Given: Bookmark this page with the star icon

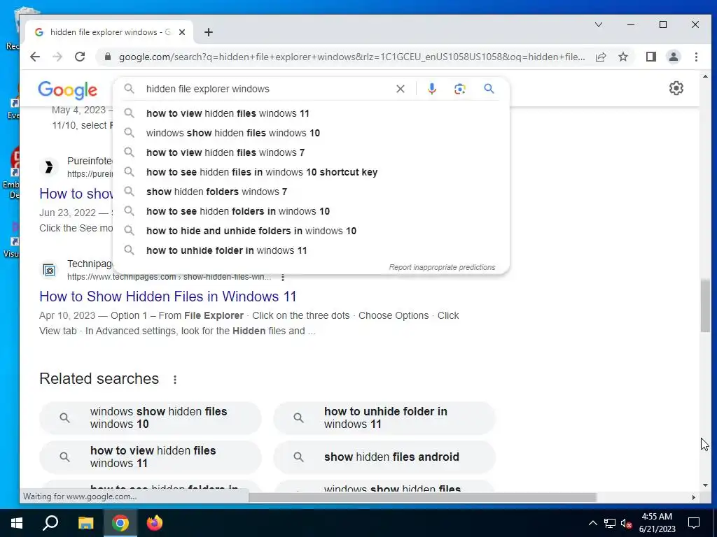Looking at the screenshot, I should click(623, 57).
